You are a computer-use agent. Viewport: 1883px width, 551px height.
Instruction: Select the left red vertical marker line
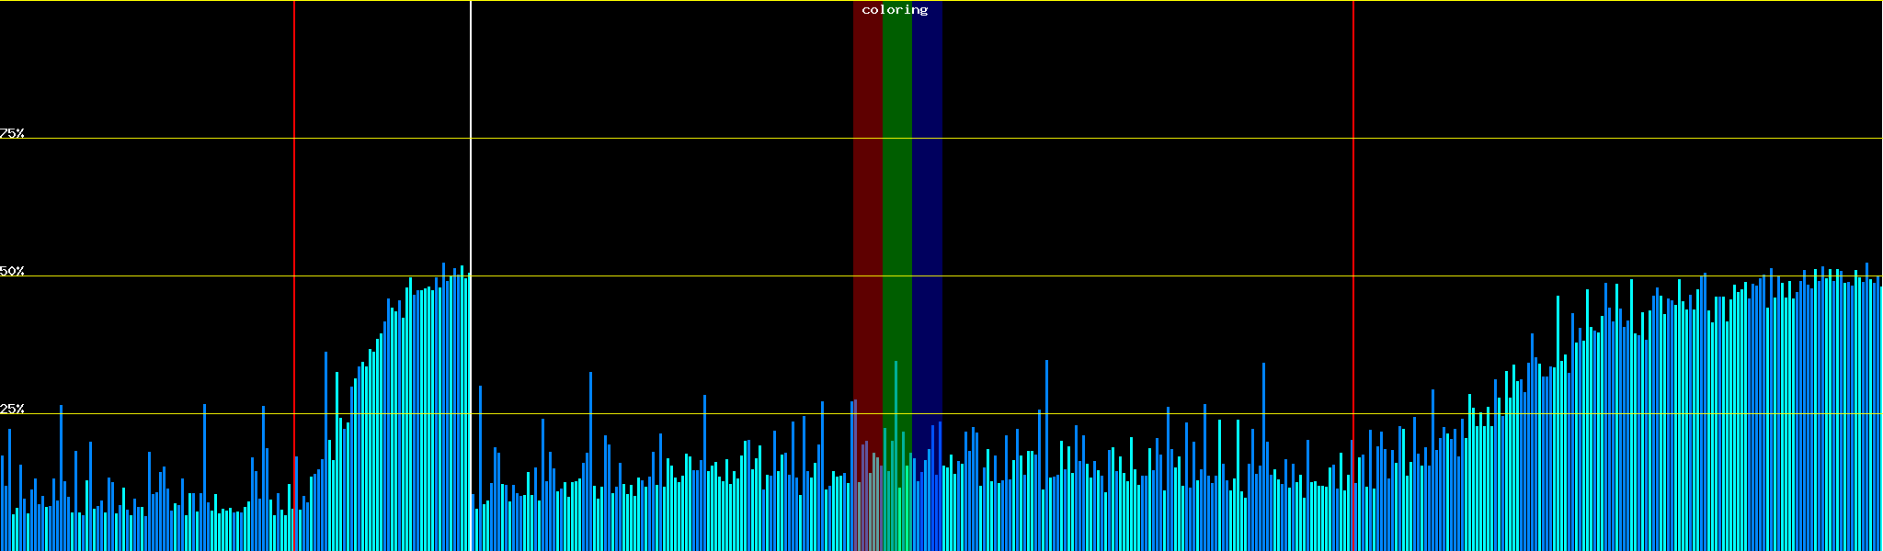(294, 184)
